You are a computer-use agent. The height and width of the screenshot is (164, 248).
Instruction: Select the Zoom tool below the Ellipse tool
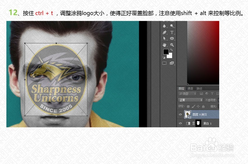click(172, 45)
